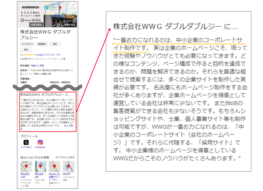Open the Instagram profile icon
Image resolution: width=263 pixels, height=191 pixels.
tap(40, 143)
